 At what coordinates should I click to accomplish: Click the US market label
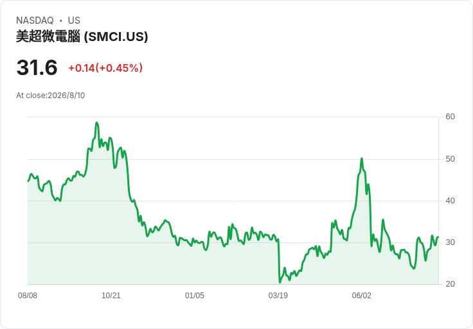pos(74,21)
